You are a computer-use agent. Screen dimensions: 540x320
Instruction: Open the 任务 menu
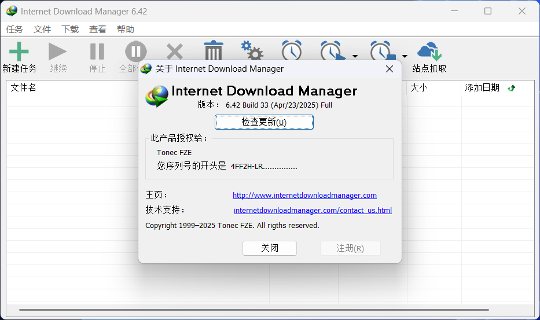click(x=14, y=30)
